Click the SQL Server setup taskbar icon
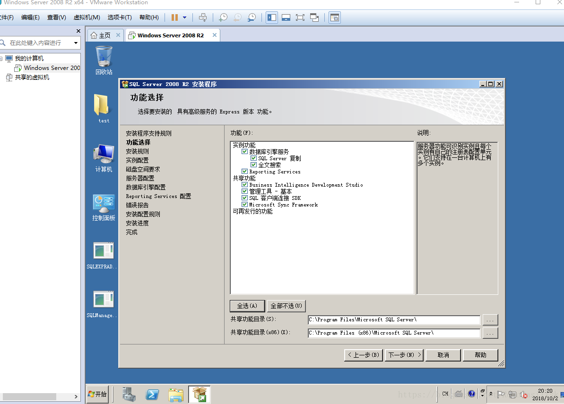Screen dimensions: 564x404 (200, 394)
